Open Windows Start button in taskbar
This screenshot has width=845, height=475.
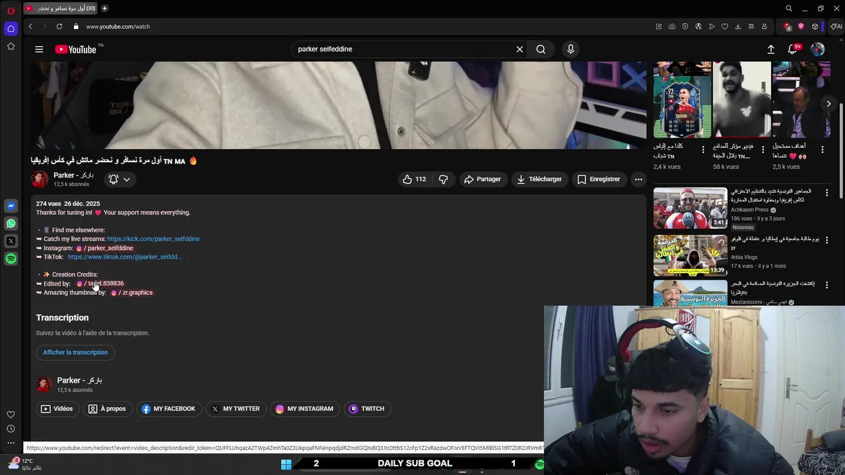(x=286, y=464)
